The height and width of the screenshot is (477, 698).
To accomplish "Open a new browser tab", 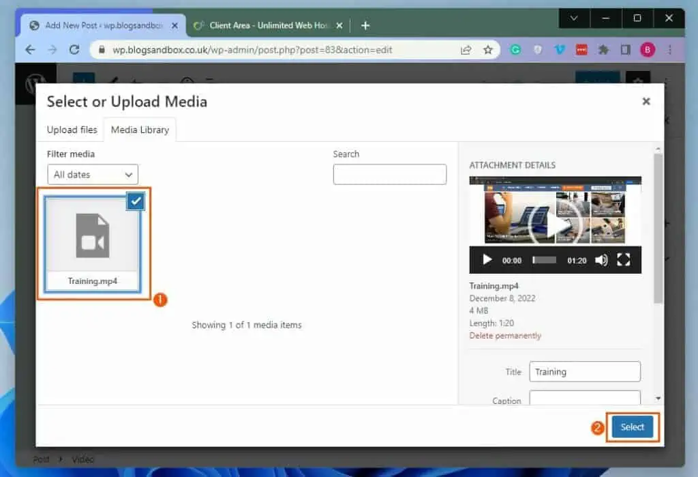I will click(x=365, y=25).
